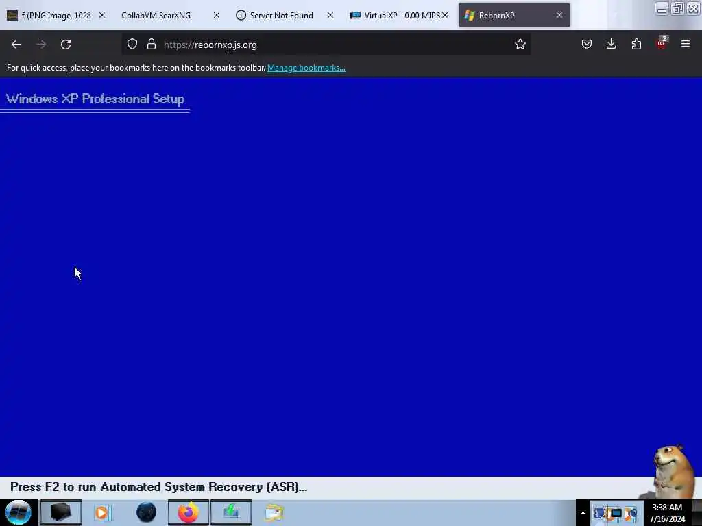Open the dark globe taskbar icon
The image size is (702, 526).
pos(146,512)
